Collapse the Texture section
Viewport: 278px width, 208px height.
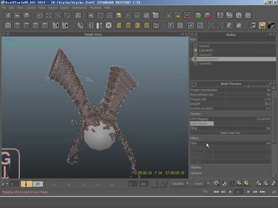click(x=231, y=114)
